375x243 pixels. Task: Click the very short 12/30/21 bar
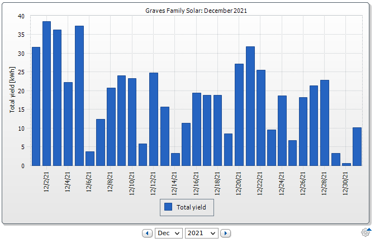tap(346, 164)
